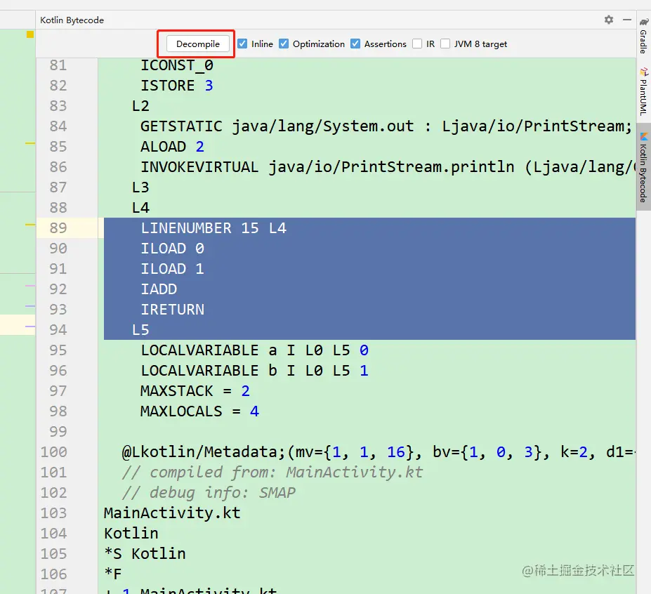651x594 pixels.
Task: Select the Kotlin Bytecode side tab
Action: [643, 167]
